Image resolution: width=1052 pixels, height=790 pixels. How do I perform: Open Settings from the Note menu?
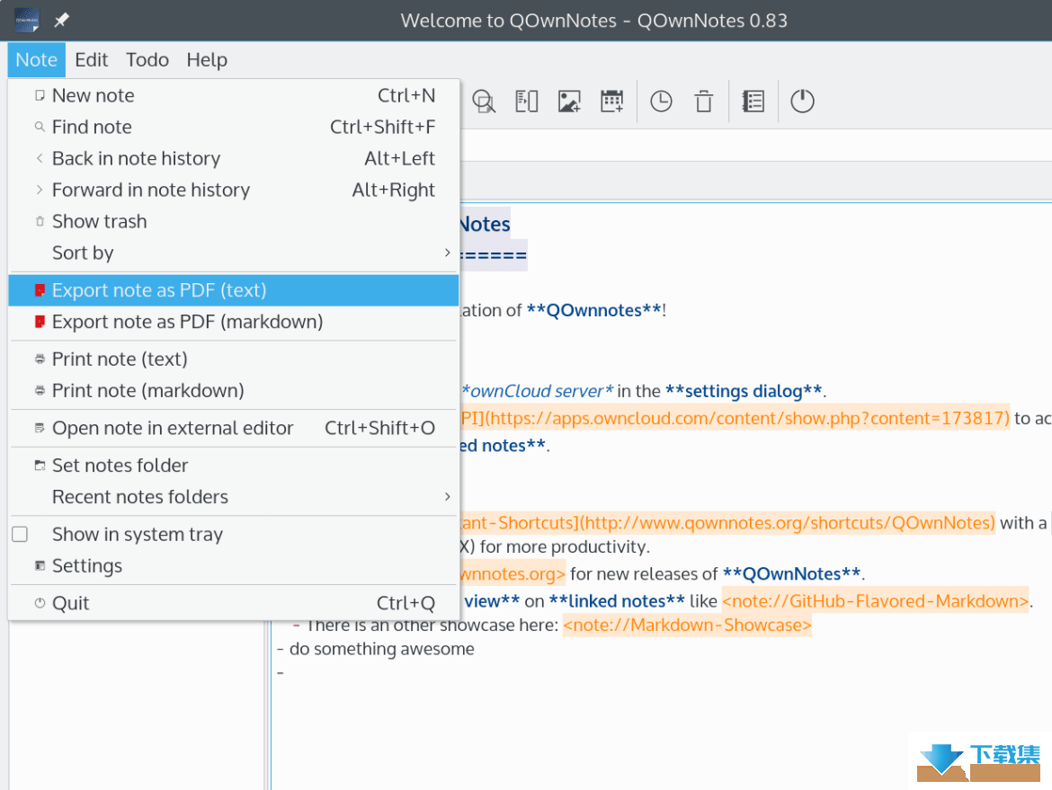coord(234,566)
